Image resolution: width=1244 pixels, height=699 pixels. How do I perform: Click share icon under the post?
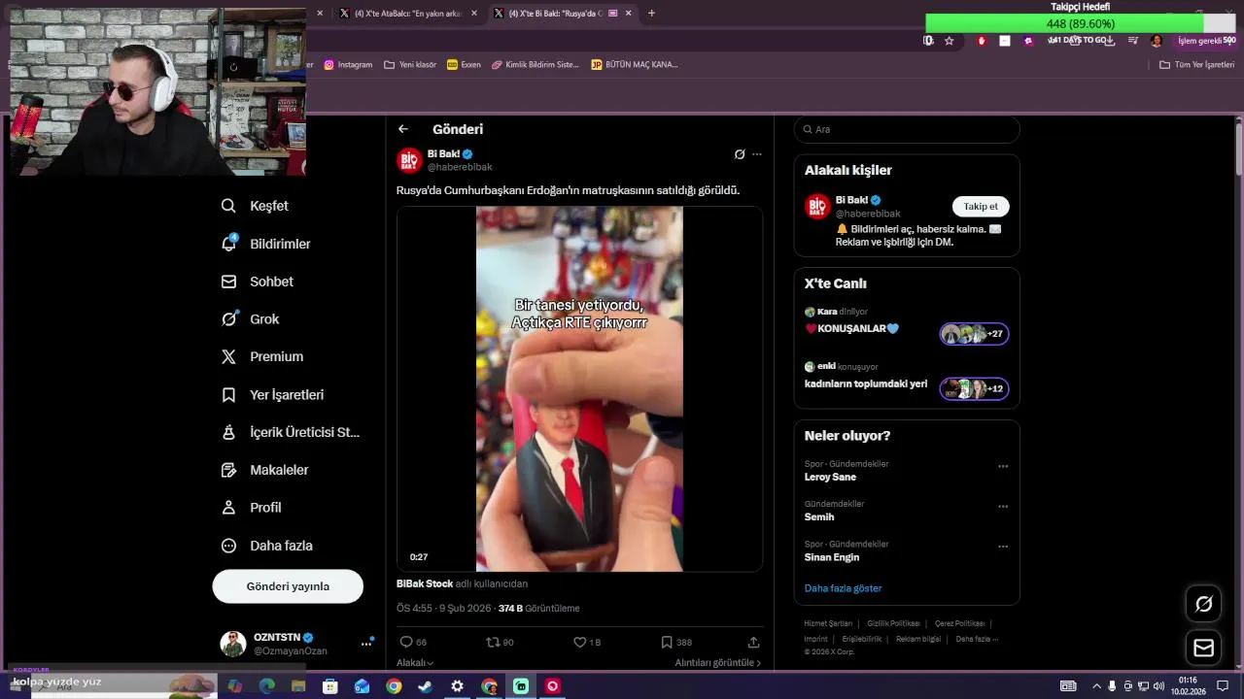coord(753,642)
